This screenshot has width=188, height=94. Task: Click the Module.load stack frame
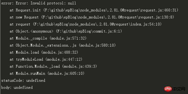27,52
